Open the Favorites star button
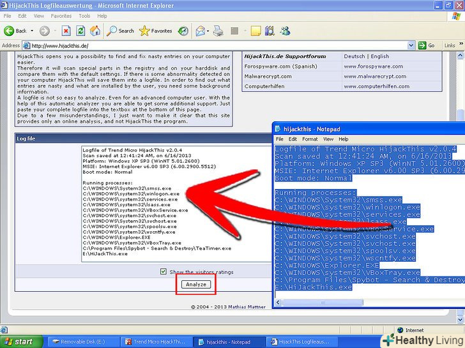 coord(156,31)
